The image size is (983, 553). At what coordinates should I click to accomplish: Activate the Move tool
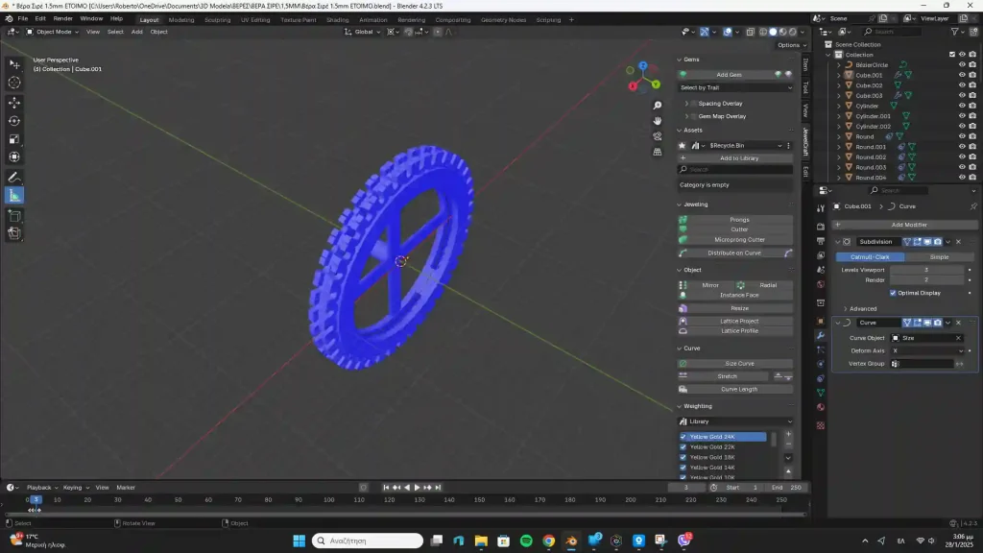pyautogui.click(x=14, y=102)
